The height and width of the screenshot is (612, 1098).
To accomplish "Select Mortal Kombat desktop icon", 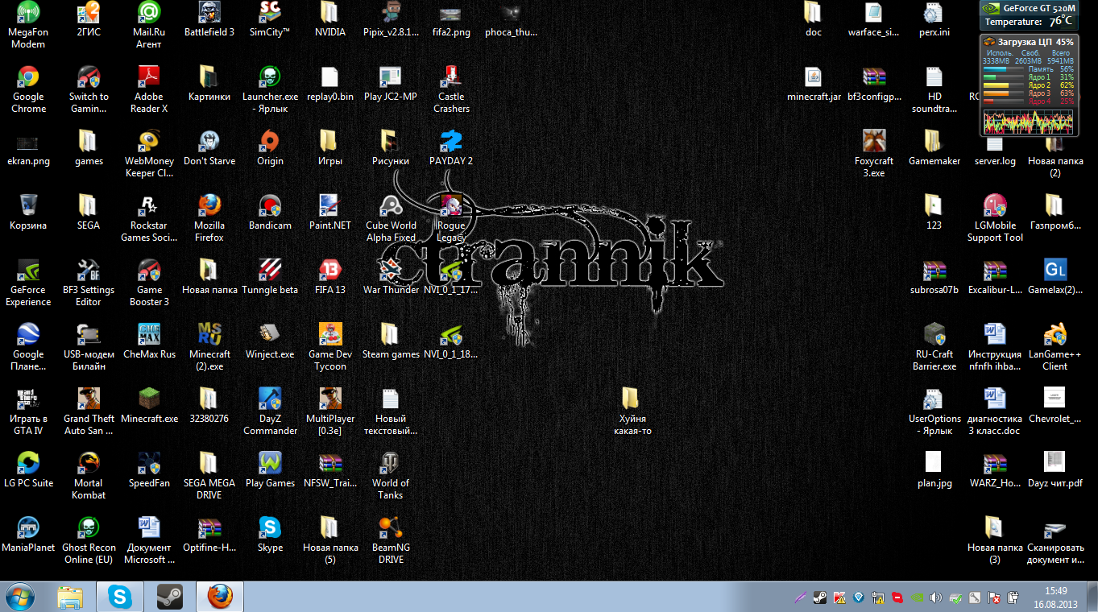I will tap(89, 476).
